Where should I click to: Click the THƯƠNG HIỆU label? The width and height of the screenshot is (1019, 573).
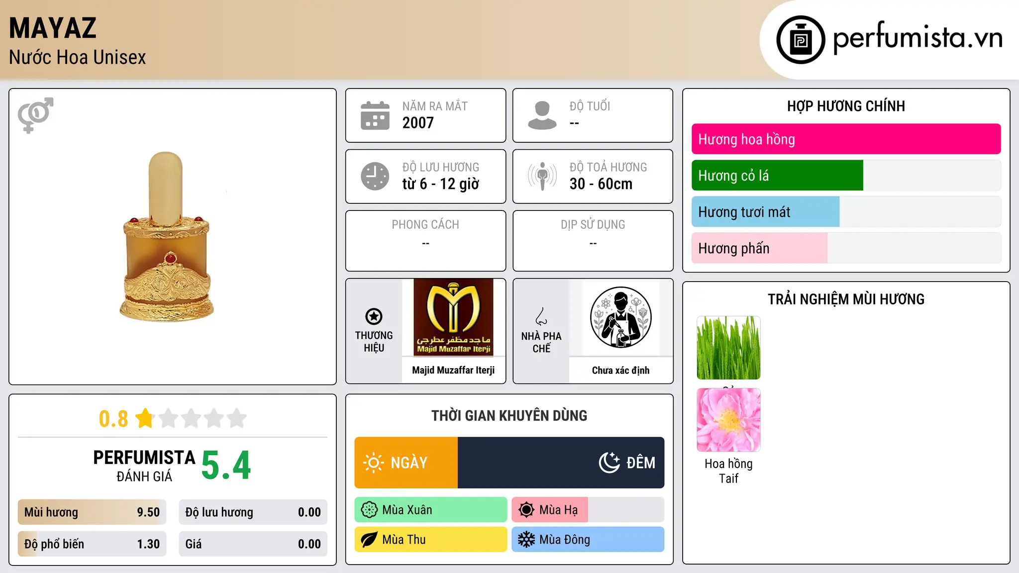coord(374,342)
